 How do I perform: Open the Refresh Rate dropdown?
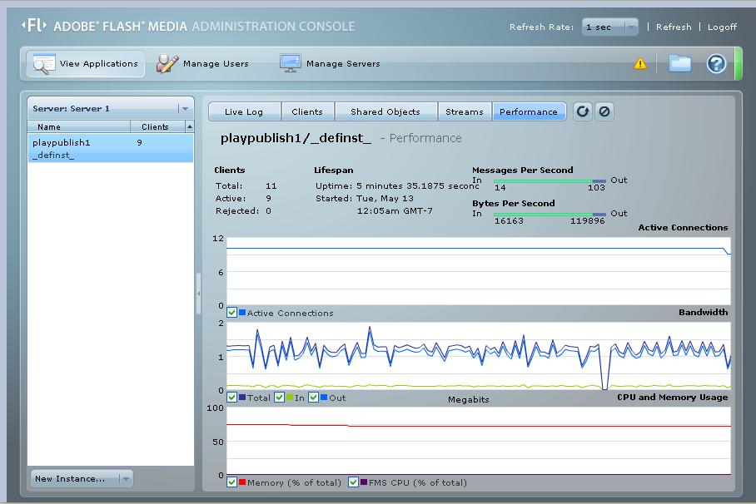click(610, 27)
